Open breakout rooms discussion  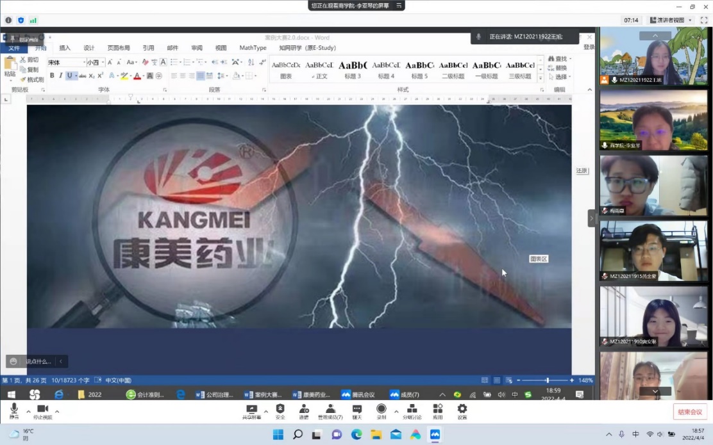pyautogui.click(x=412, y=410)
